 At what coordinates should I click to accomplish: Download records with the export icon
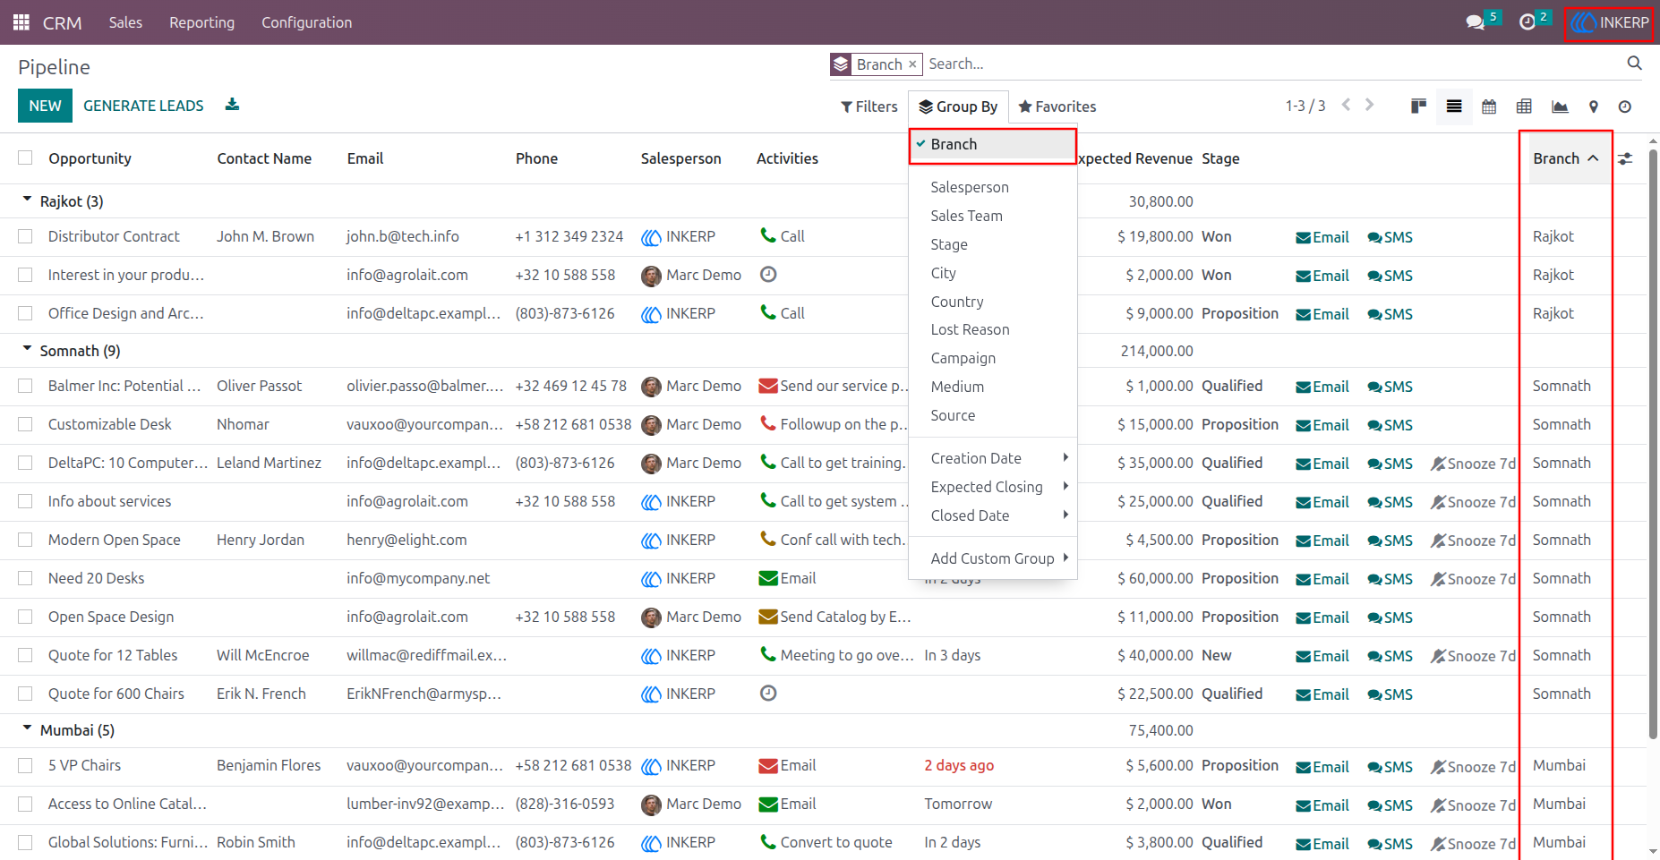click(232, 105)
